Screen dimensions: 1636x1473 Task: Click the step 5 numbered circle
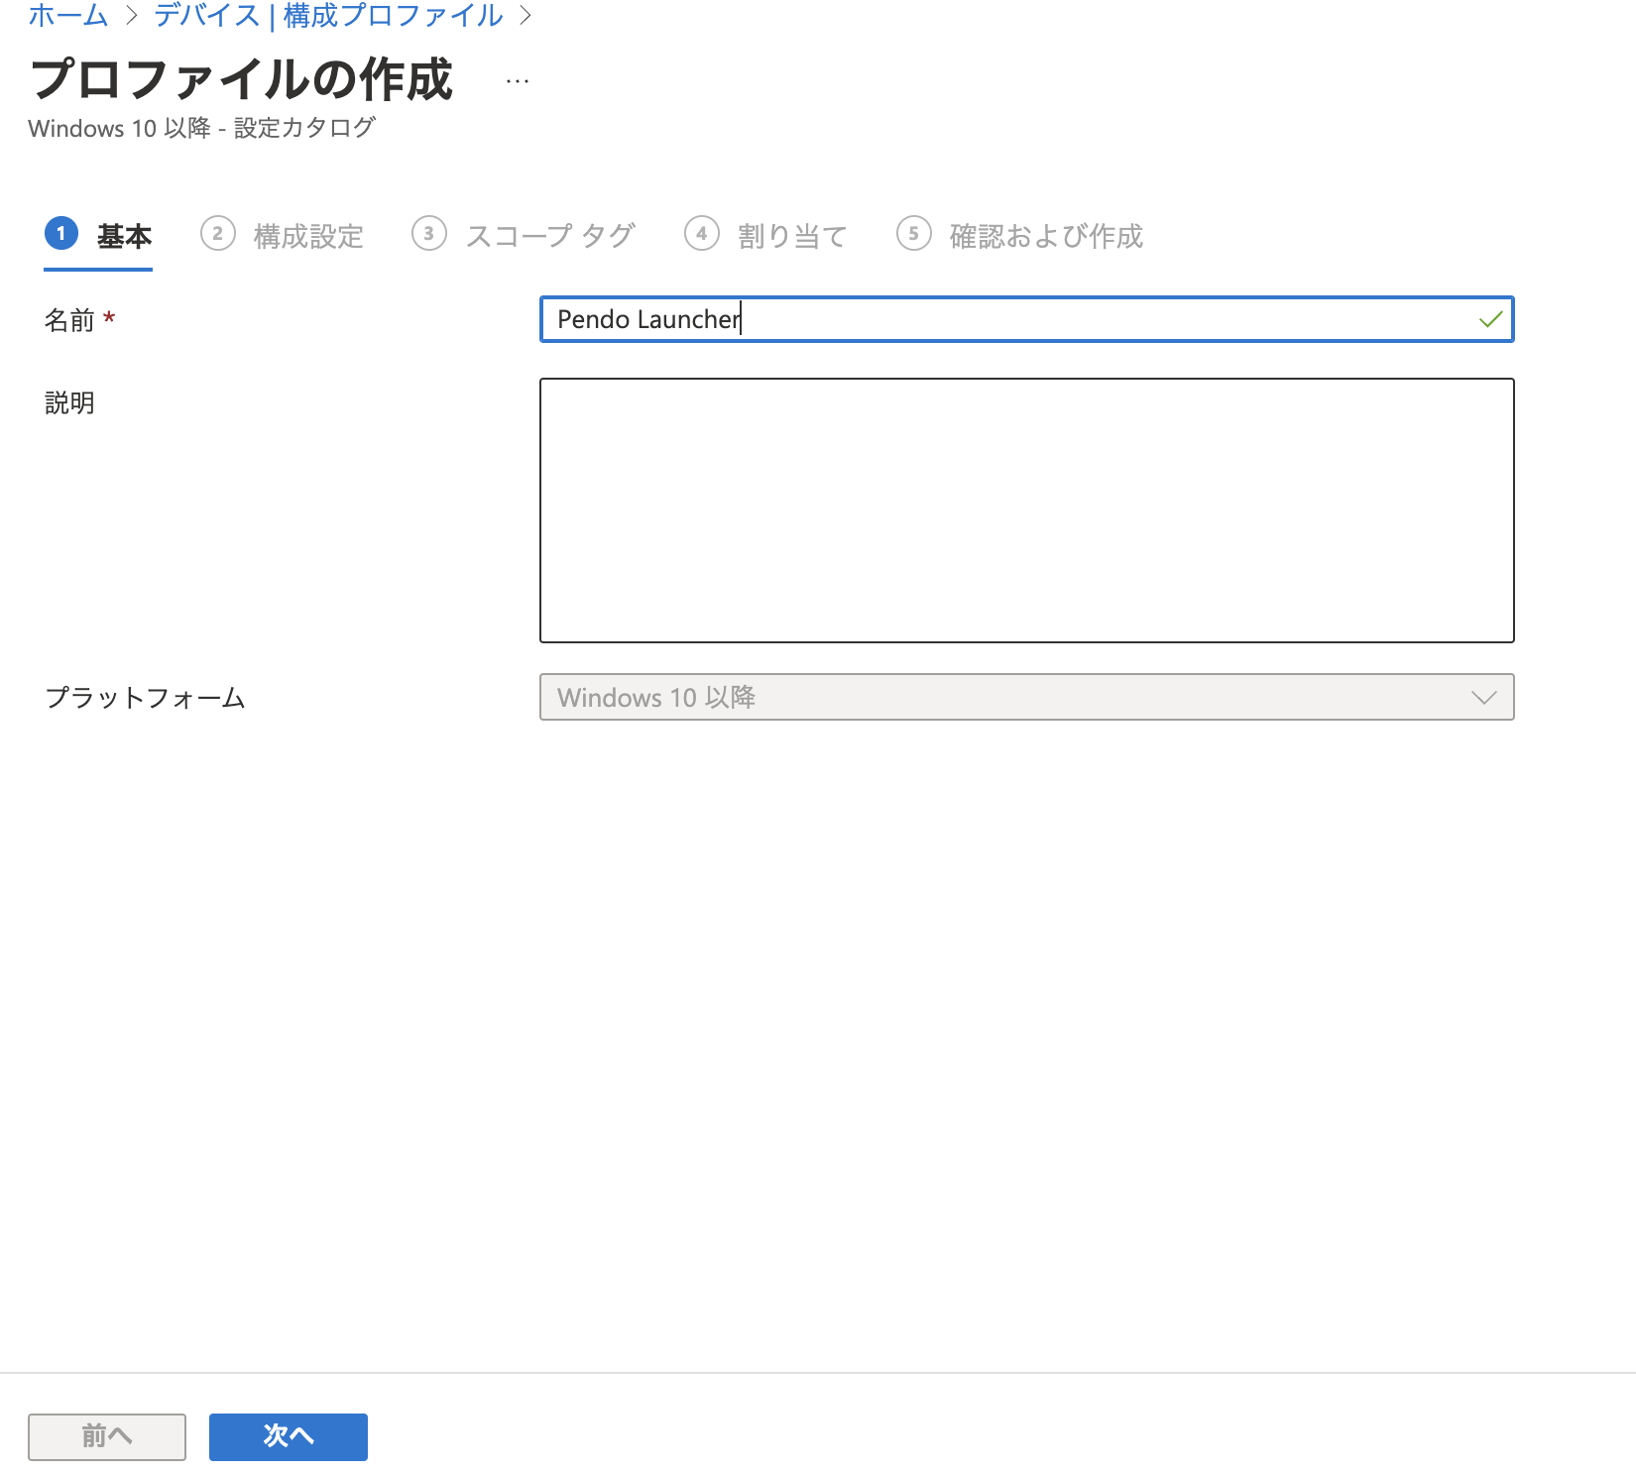(914, 235)
